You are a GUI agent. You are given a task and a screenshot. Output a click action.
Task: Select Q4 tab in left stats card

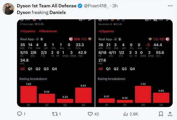point(54,69)
